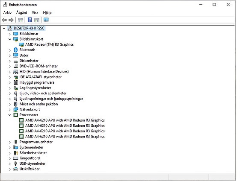Select the IDE ATA/ATAPI-styrenheter icon

click(x=16, y=77)
